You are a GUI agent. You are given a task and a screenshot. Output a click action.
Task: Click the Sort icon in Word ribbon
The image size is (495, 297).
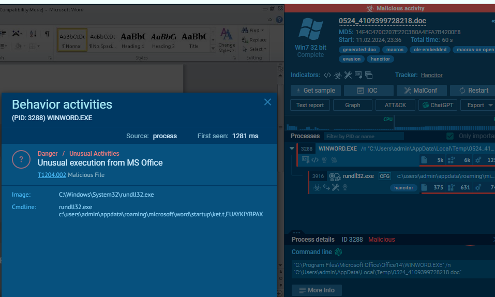pyautogui.click(x=33, y=34)
